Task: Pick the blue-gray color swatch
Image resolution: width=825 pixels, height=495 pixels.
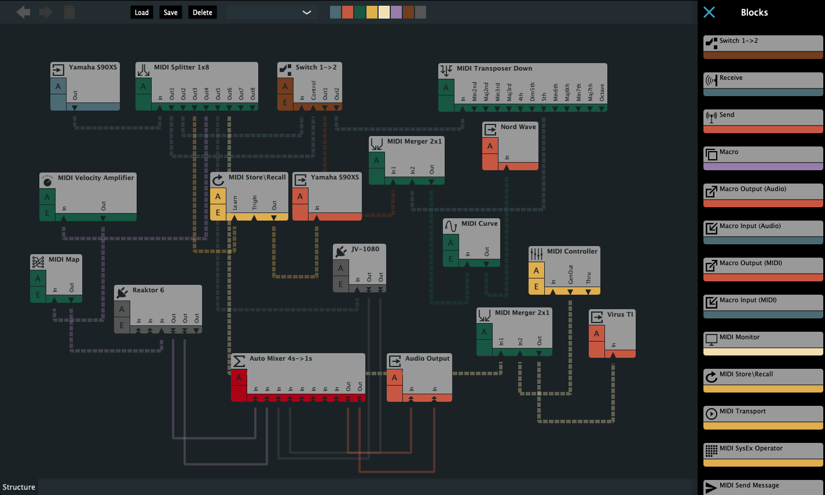Action: coord(335,12)
